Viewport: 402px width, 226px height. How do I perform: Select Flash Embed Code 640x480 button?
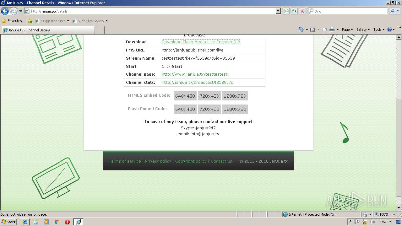pyautogui.click(x=185, y=109)
